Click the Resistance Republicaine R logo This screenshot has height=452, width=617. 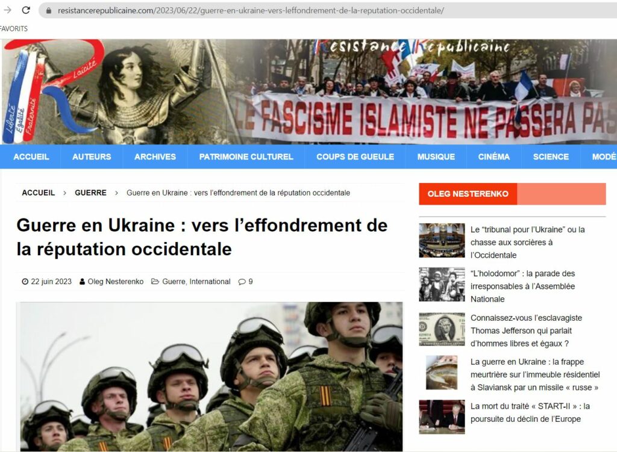[x=53, y=91]
